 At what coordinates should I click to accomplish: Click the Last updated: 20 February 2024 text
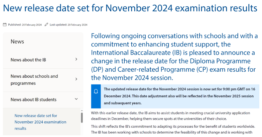pyautogui.click(x=68, y=25)
